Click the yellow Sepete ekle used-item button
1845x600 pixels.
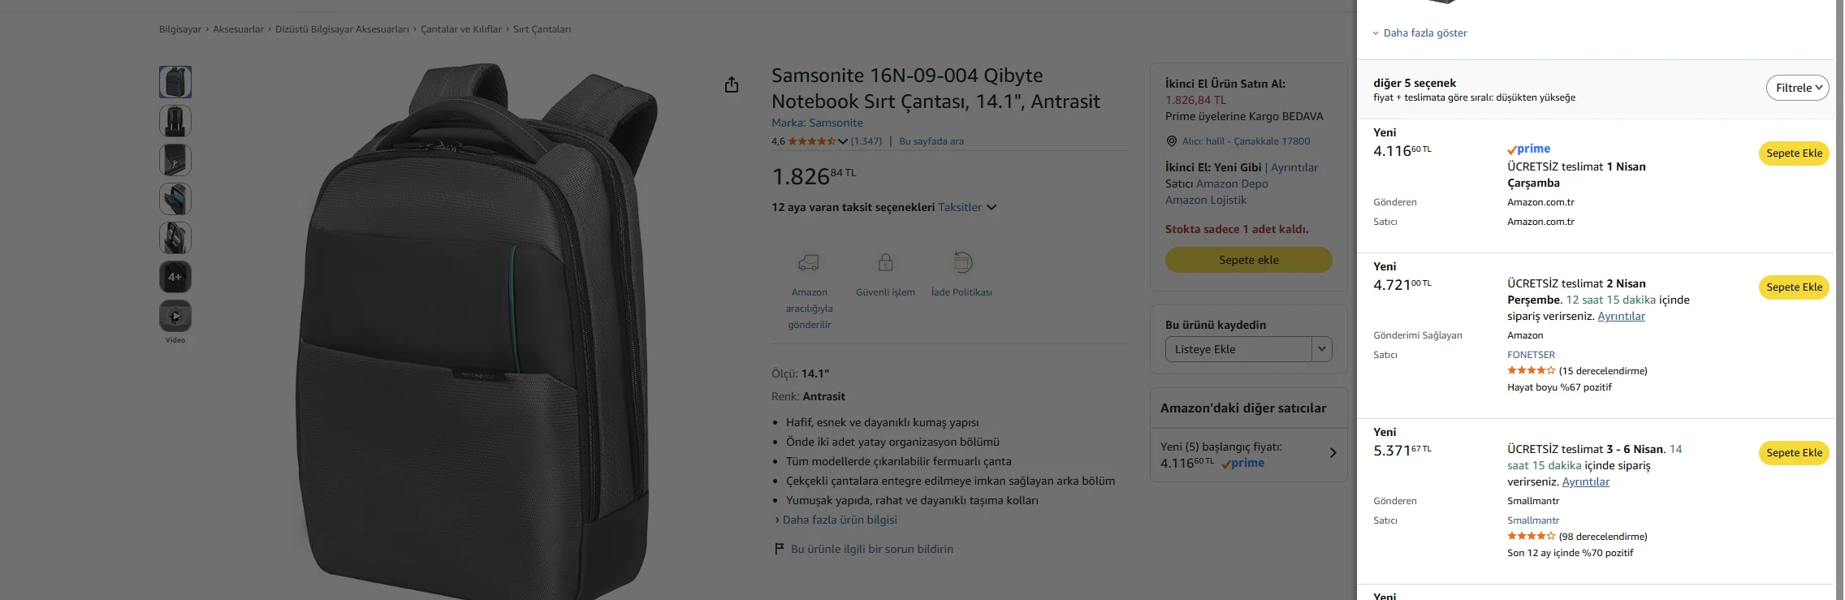tap(1248, 260)
